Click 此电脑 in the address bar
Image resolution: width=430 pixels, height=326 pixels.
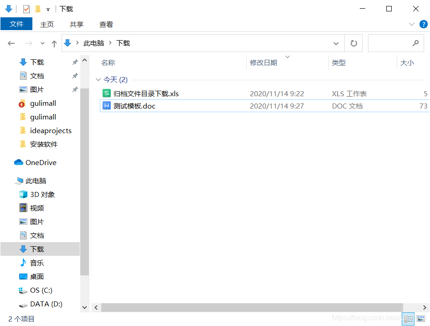click(94, 43)
